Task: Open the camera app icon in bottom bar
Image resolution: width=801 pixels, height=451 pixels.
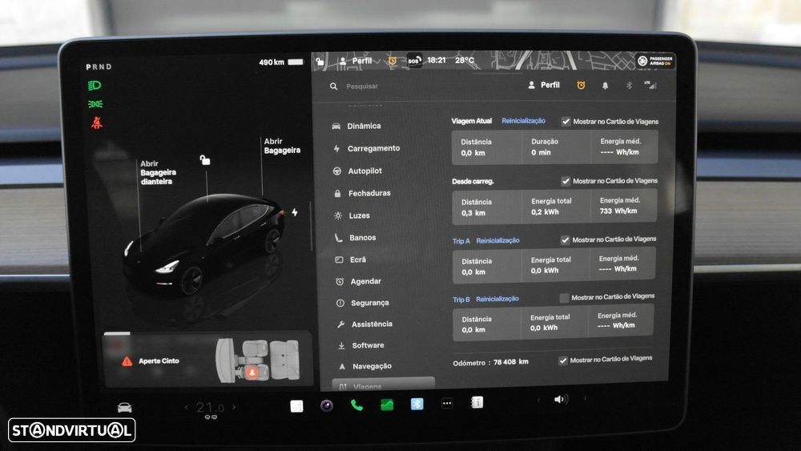Action: point(327,405)
